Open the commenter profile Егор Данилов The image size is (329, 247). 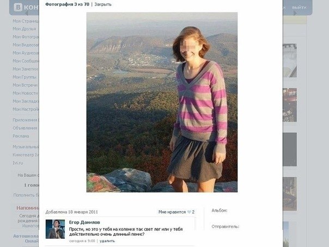pos(84,223)
